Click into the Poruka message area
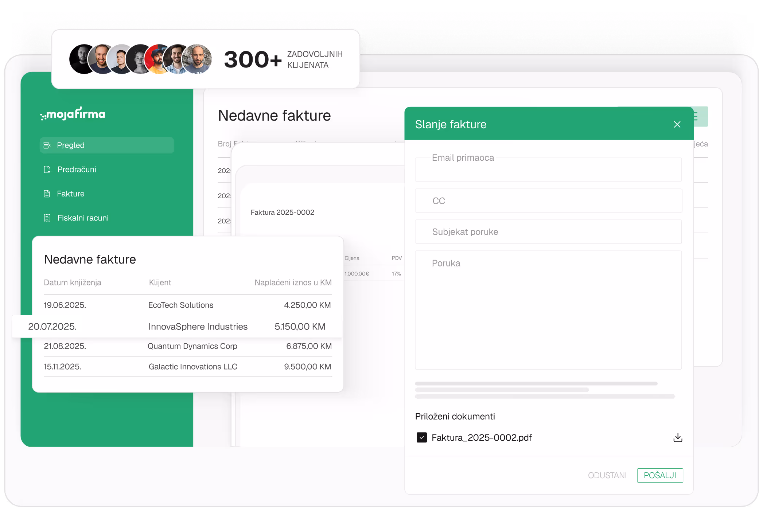 (548, 310)
